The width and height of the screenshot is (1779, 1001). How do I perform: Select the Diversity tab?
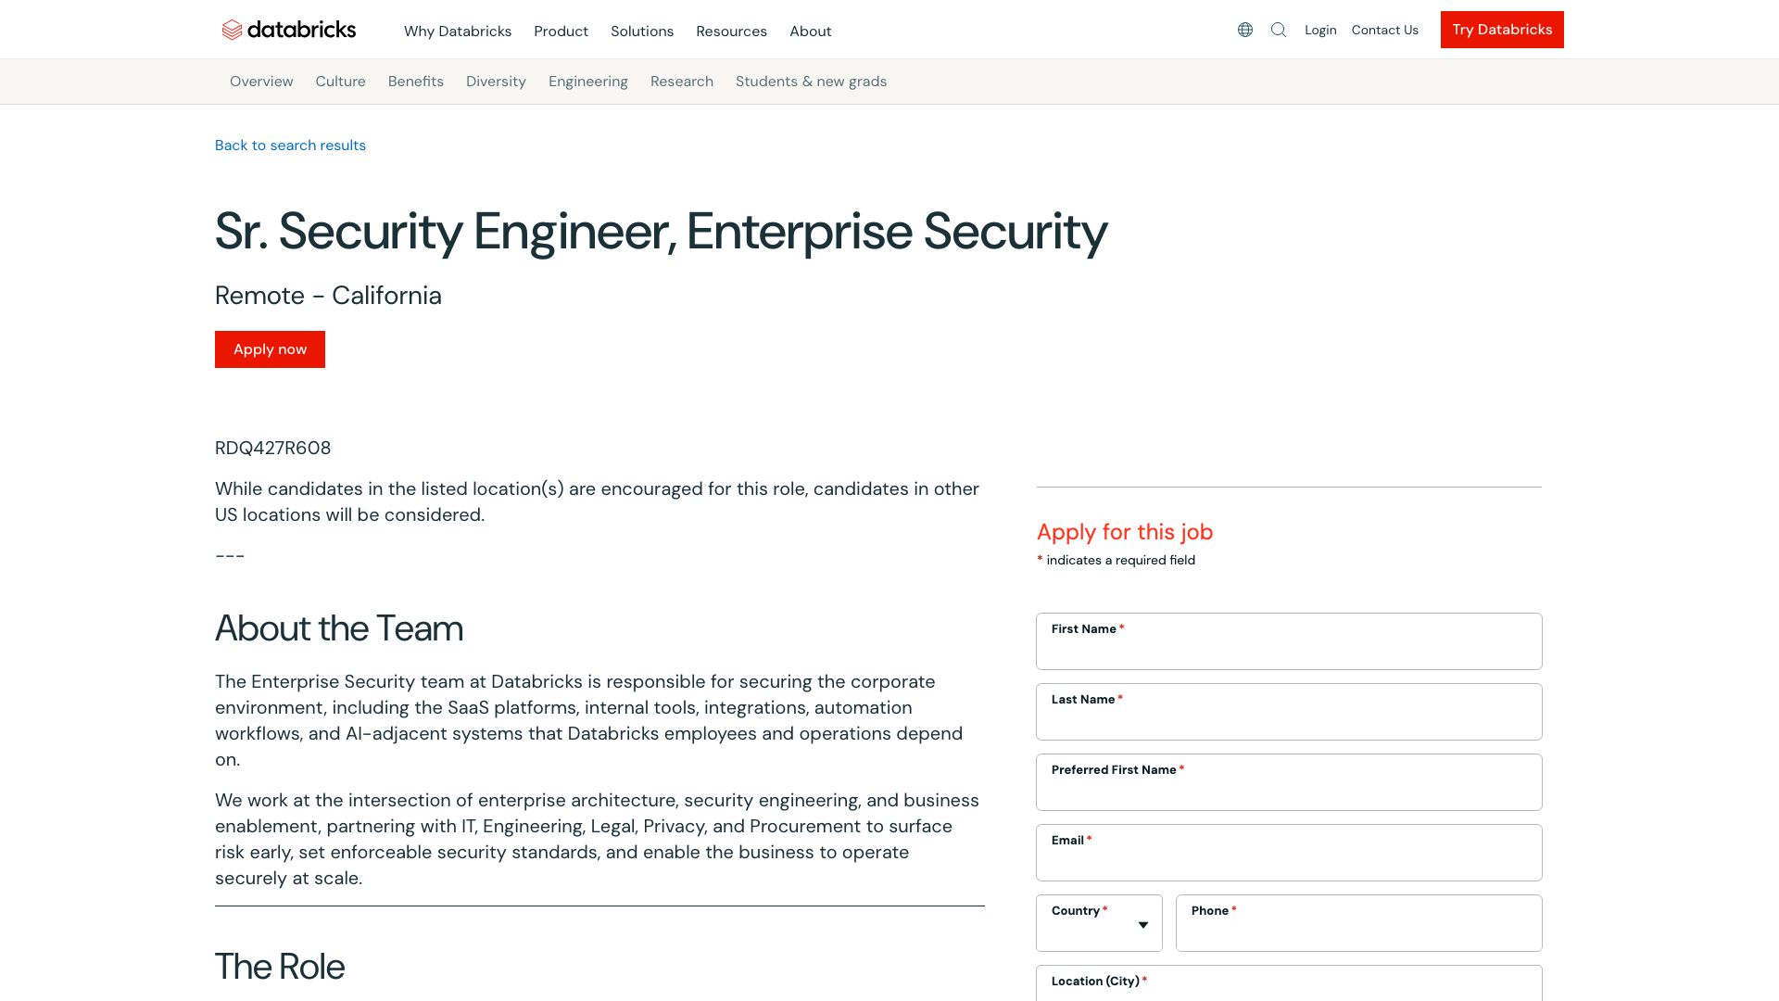click(x=496, y=82)
